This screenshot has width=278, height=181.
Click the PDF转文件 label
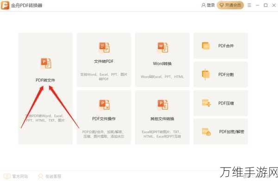click(45, 80)
